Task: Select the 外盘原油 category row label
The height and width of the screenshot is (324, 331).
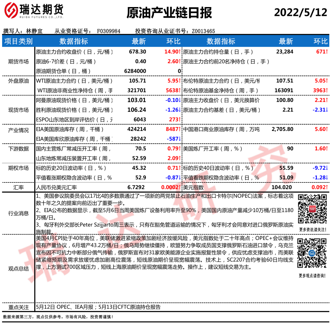Action: pos(18,81)
